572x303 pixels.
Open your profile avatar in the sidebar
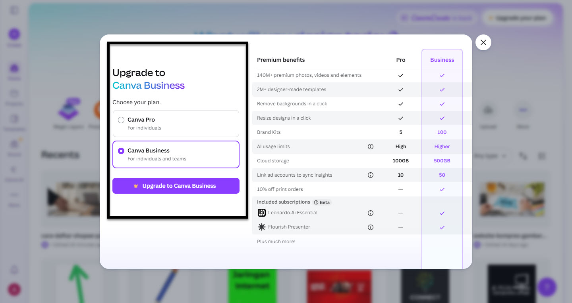point(14,290)
